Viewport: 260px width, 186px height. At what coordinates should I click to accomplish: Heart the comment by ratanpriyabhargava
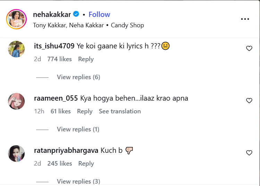coord(249,153)
